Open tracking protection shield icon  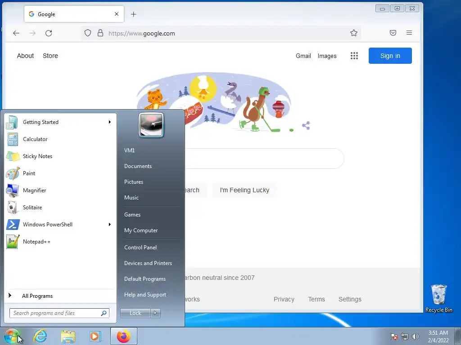[x=88, y=33]
